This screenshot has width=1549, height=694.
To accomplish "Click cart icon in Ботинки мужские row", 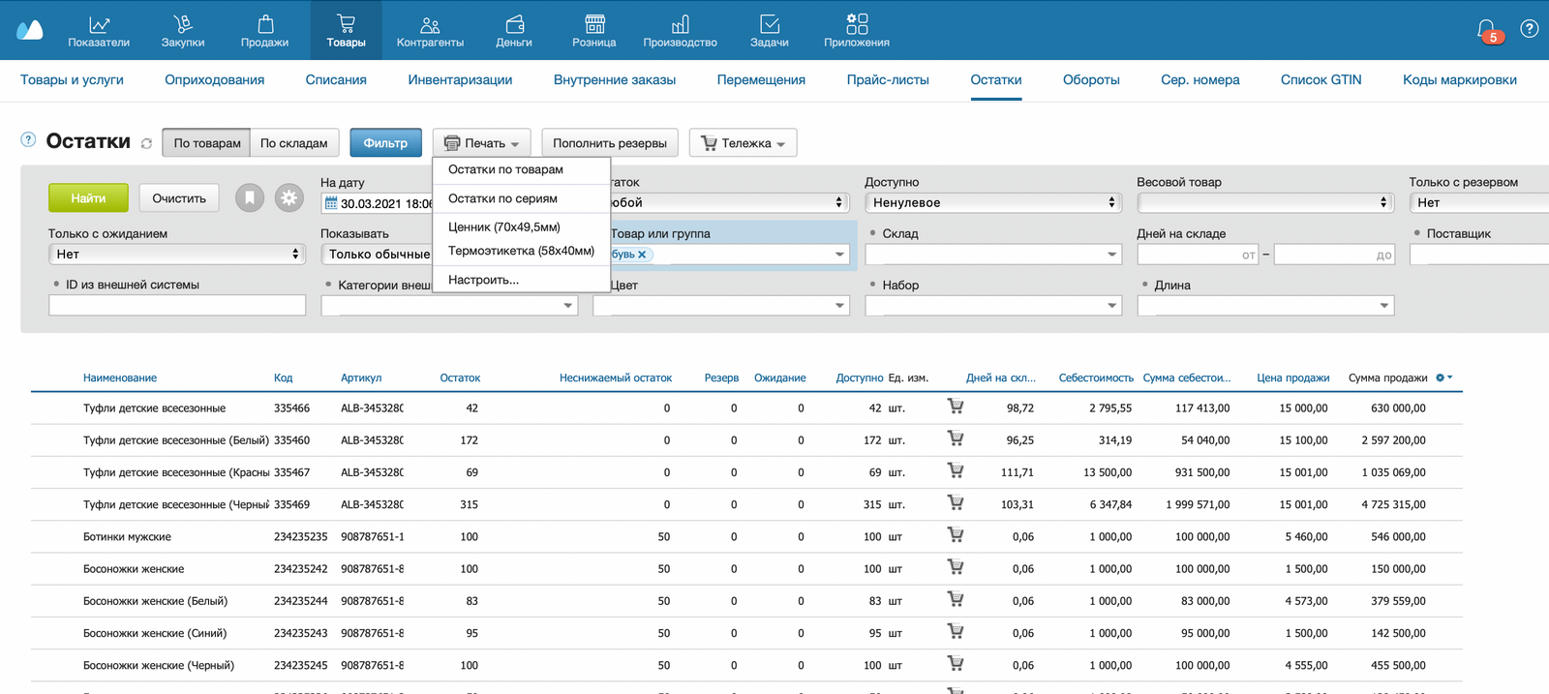I will click(x=956, y=535).
